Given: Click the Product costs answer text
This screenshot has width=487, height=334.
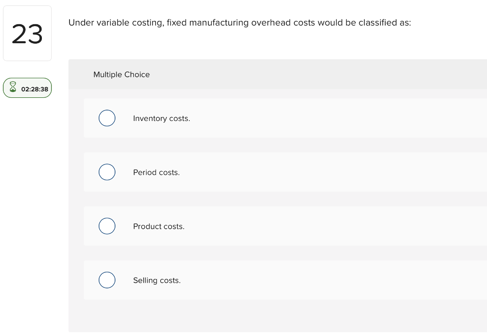Looking at the screenshot, I should [158, 226].
